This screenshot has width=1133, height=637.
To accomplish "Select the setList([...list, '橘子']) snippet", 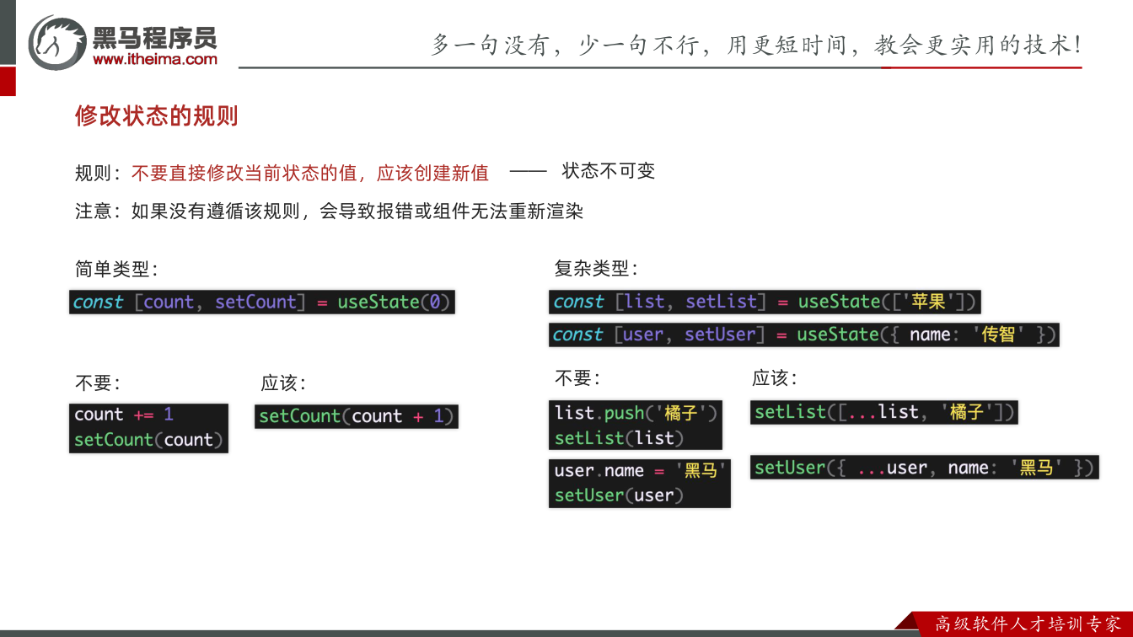I will pos(884,412).
